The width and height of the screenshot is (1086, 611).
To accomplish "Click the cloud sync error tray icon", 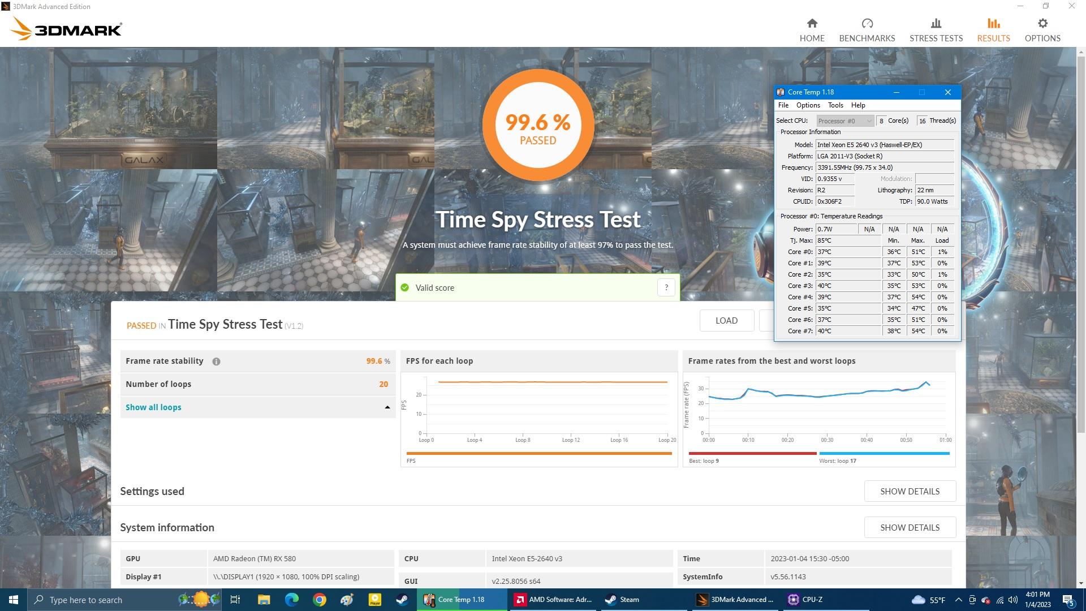I will (986, 600).
